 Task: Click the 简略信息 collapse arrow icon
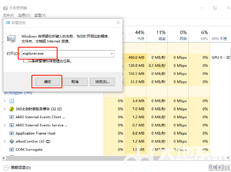coord(6,168)
